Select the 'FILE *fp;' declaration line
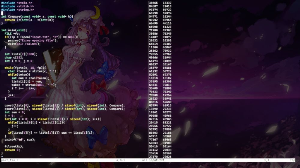 point(12,34)
